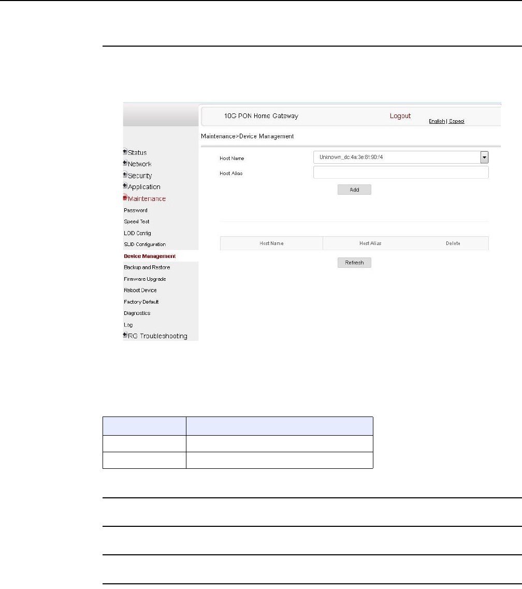522x589 pixels.
Task: Open LOID Config page
Action: [x=137, y=233]
